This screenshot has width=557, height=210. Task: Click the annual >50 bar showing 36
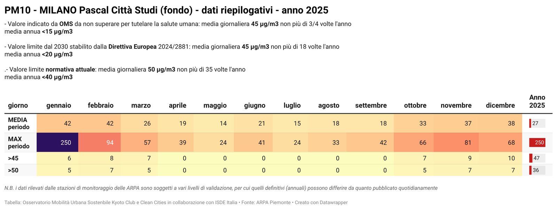[537, 170]
